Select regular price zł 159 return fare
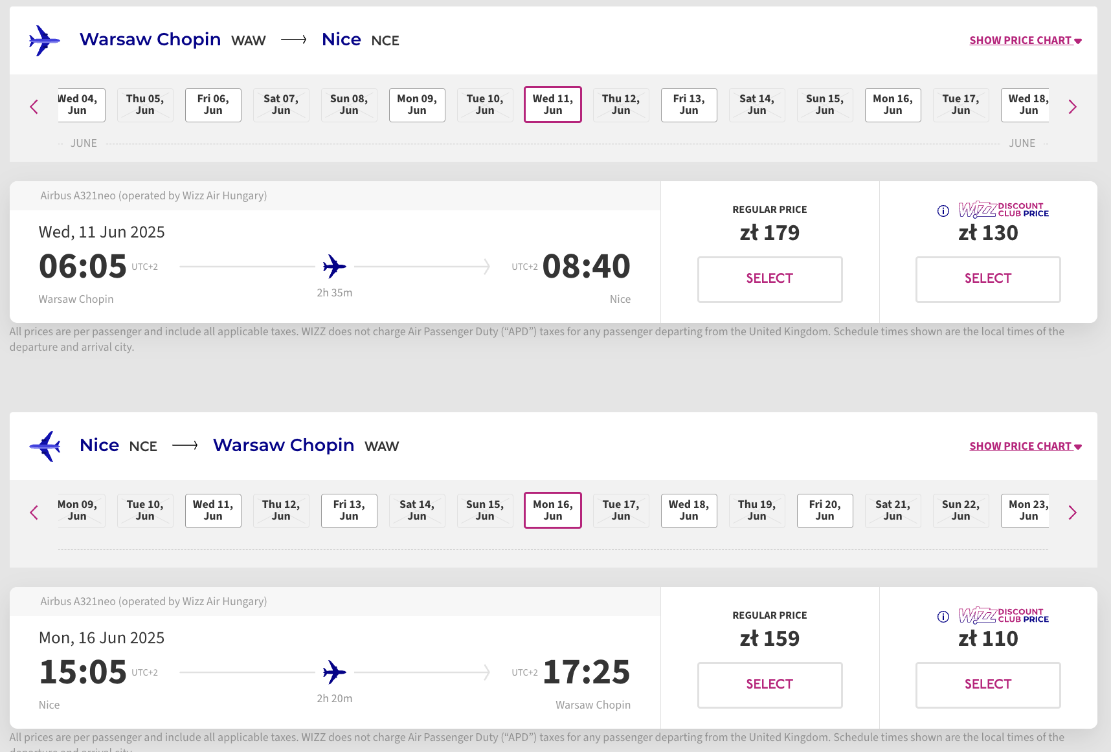 pyautogui.click(x=770, y=685)
